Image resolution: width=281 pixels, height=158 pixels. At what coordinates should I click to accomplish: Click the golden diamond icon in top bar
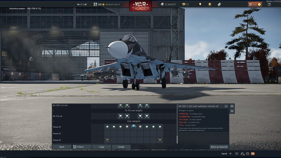[x=210, y=4]
